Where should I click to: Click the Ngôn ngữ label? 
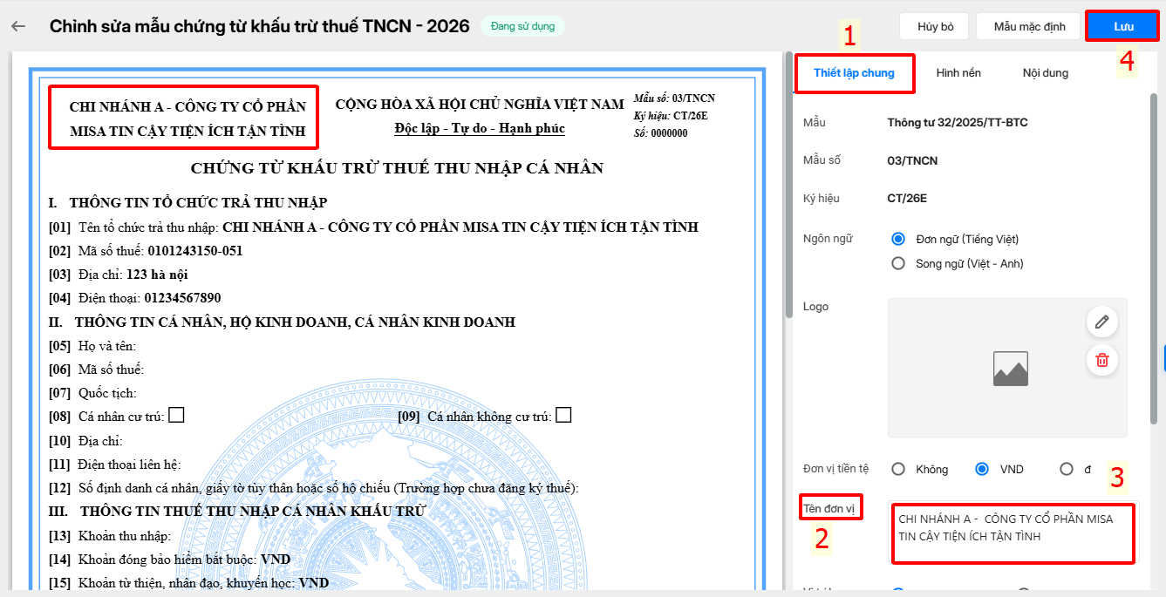pos(828,239)
